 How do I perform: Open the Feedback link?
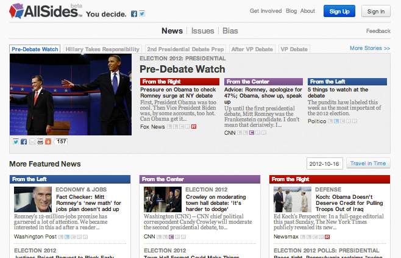click(x=378, y=31)
